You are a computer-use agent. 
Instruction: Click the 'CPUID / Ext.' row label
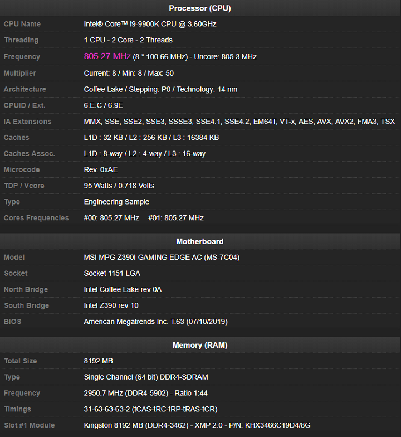pyautogui.click(x=25, y=105)
